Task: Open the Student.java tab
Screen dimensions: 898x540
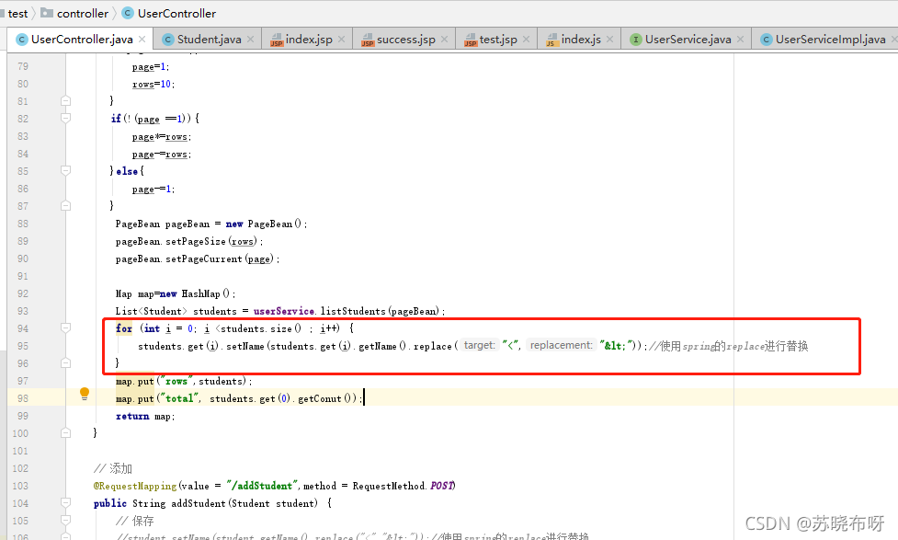Action: pyautogui.click(x=209, y=39)
